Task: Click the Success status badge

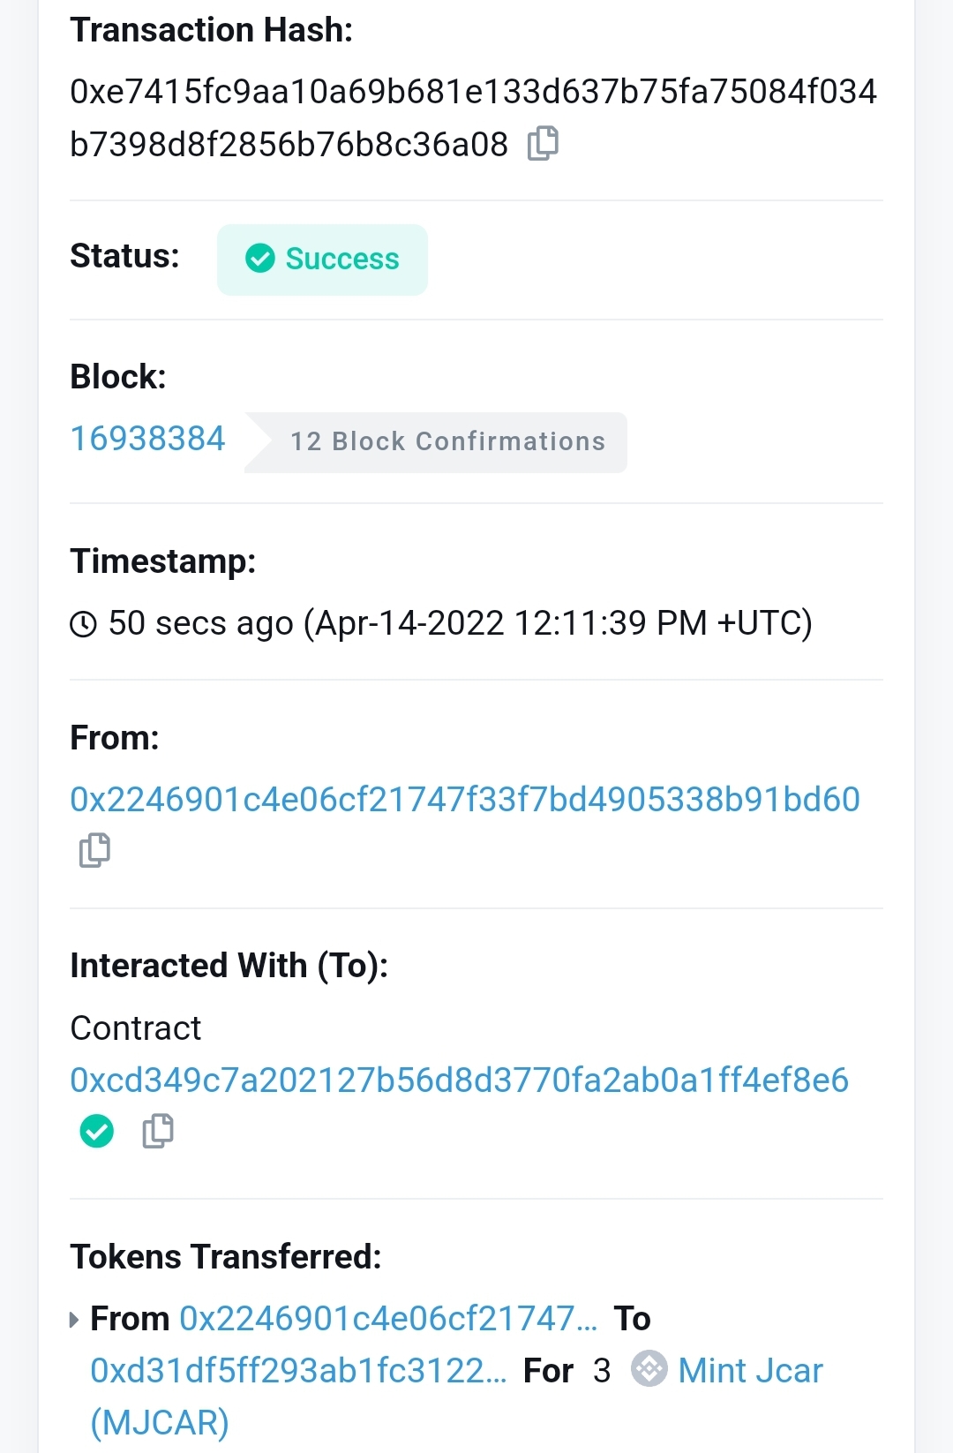Action: click(323, 260)
